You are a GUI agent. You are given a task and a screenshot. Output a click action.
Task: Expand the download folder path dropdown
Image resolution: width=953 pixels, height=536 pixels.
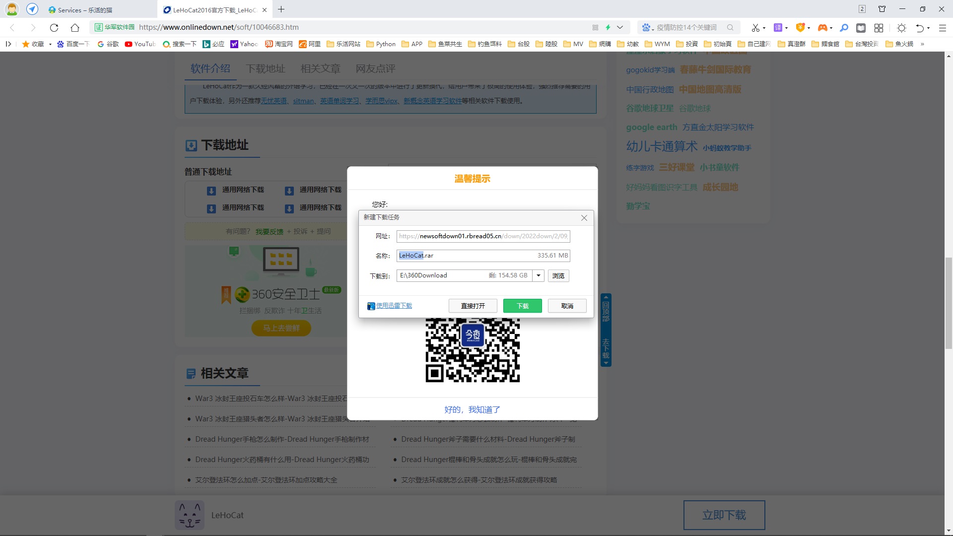click(x=539, y=275)
